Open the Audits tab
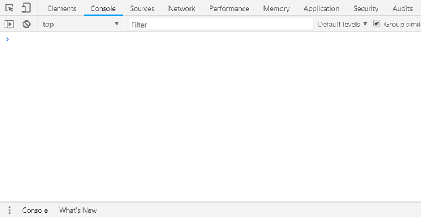 (x=402, y=8)
